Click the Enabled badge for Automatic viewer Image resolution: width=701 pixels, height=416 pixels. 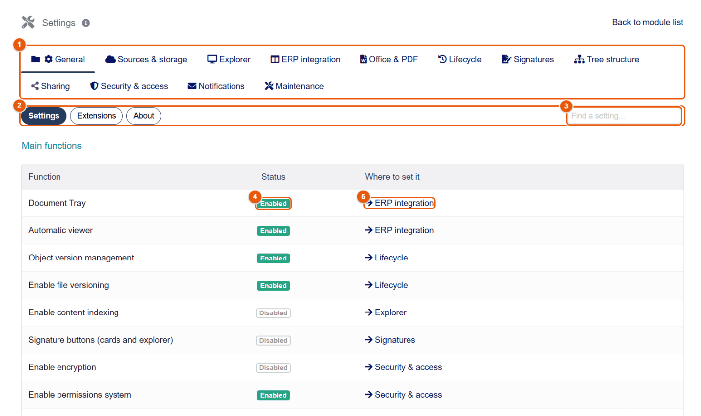273,231
